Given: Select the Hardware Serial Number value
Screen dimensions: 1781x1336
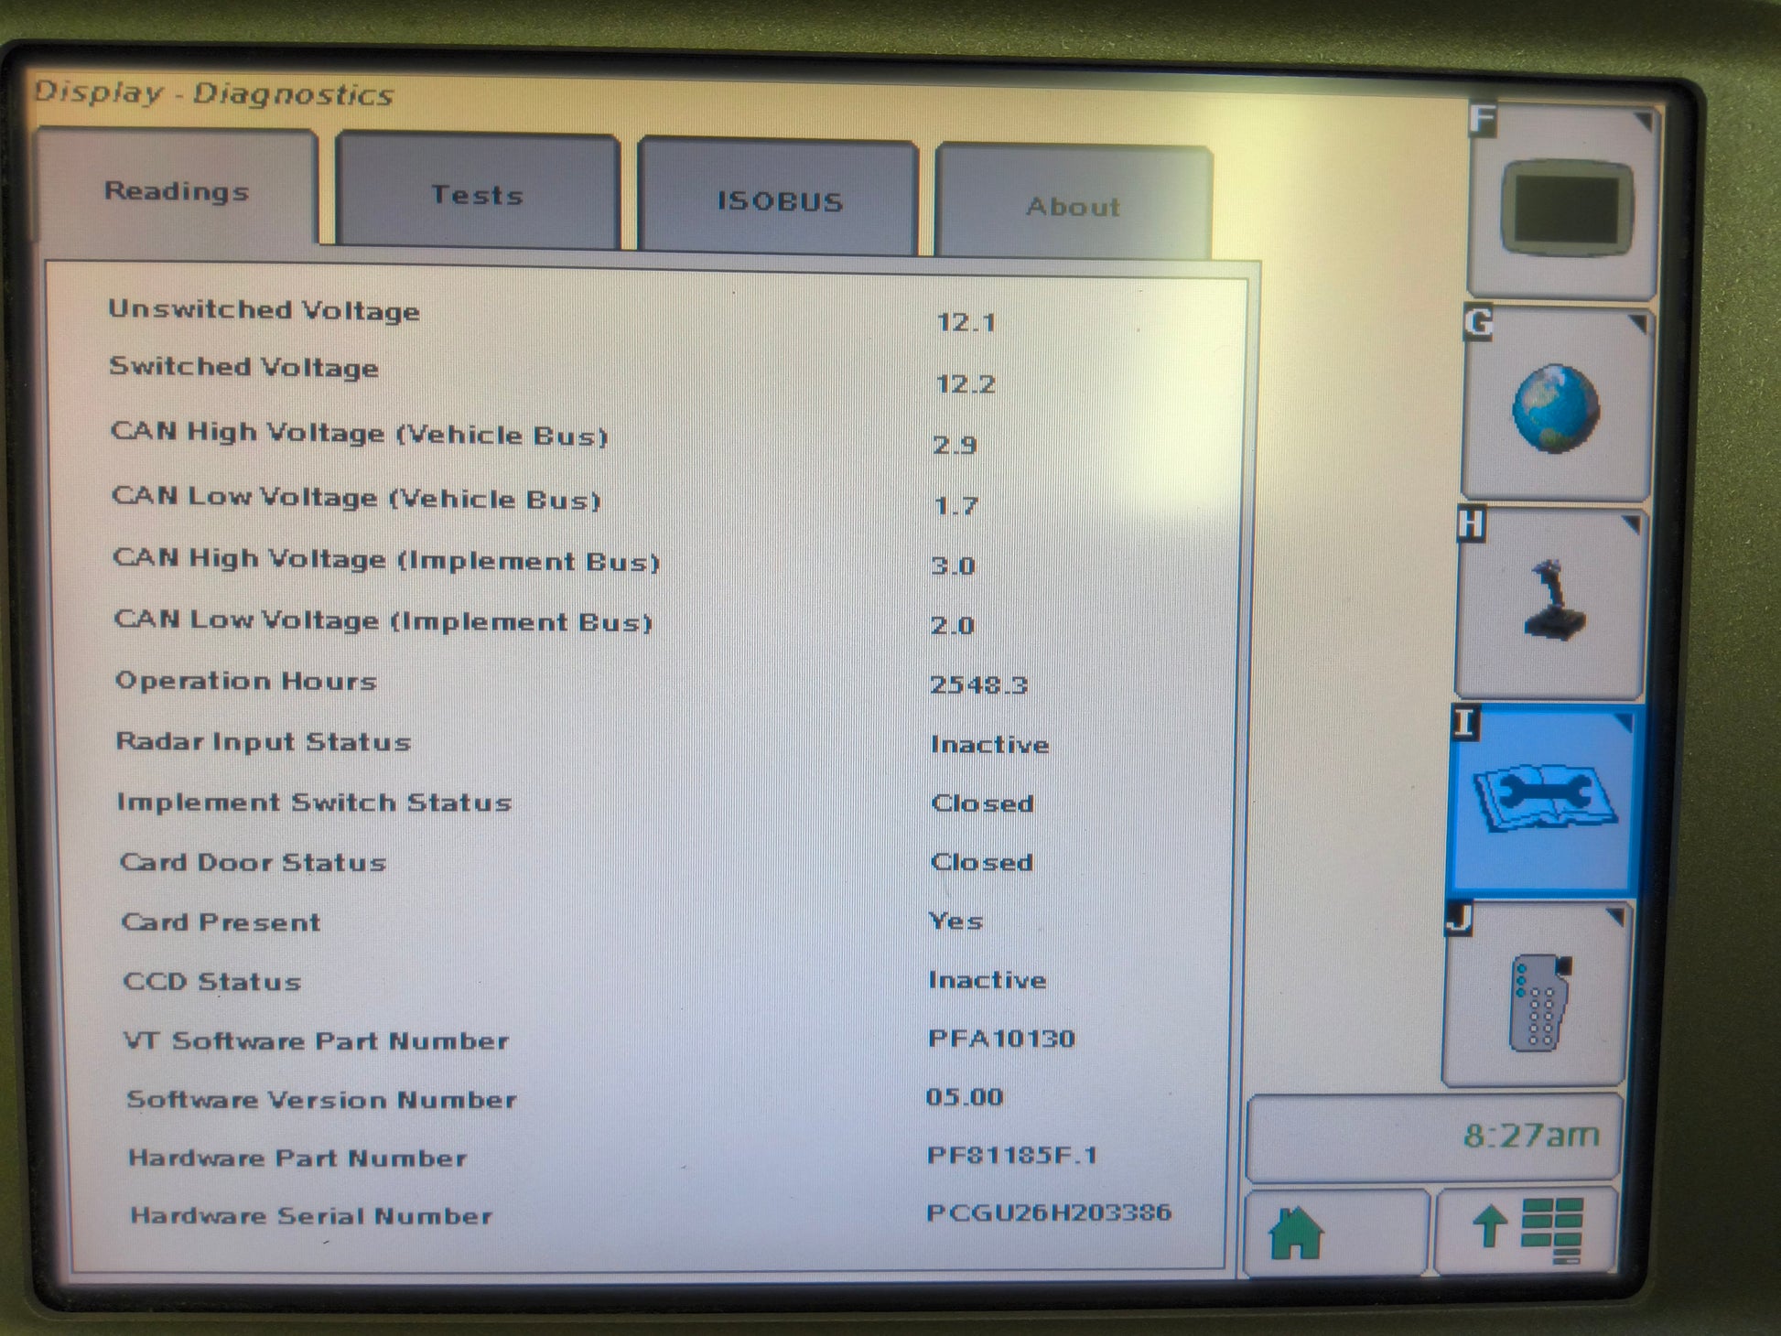Looking at the screenshot, I should tap(1048, 1212).
